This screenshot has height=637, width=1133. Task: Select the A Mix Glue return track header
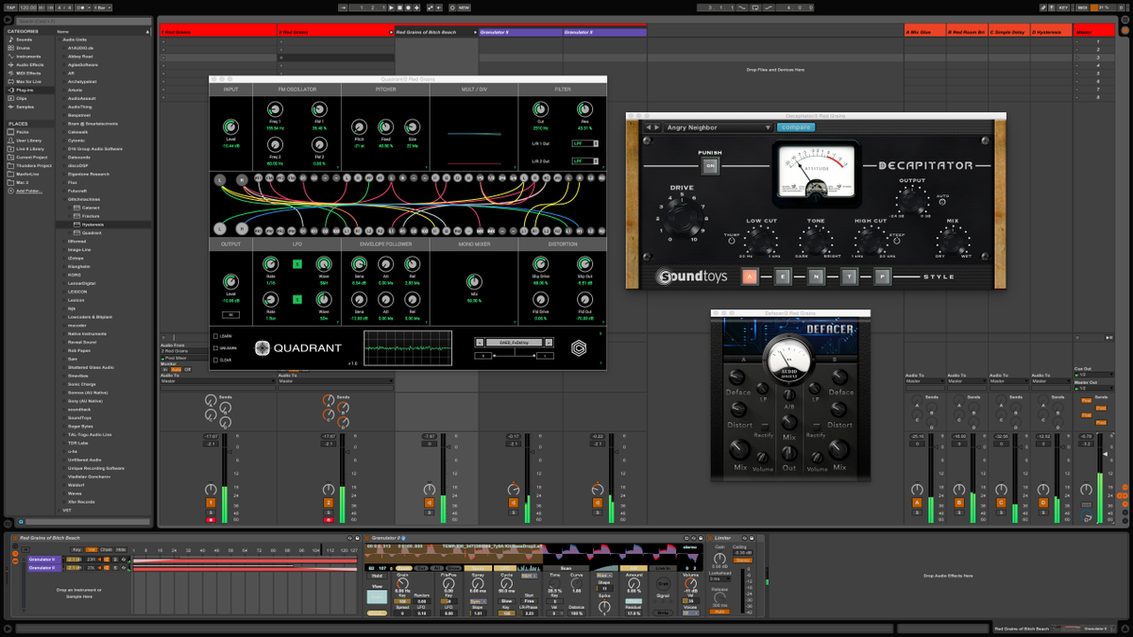[x=924, y=32]
